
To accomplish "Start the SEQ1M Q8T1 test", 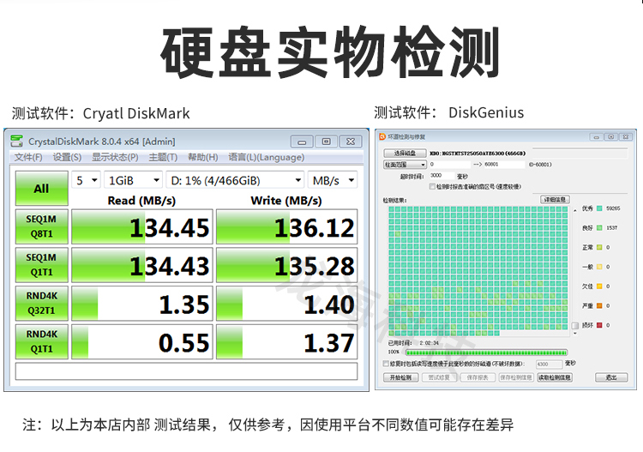I will pyautogui.click(x=42, y=226).
